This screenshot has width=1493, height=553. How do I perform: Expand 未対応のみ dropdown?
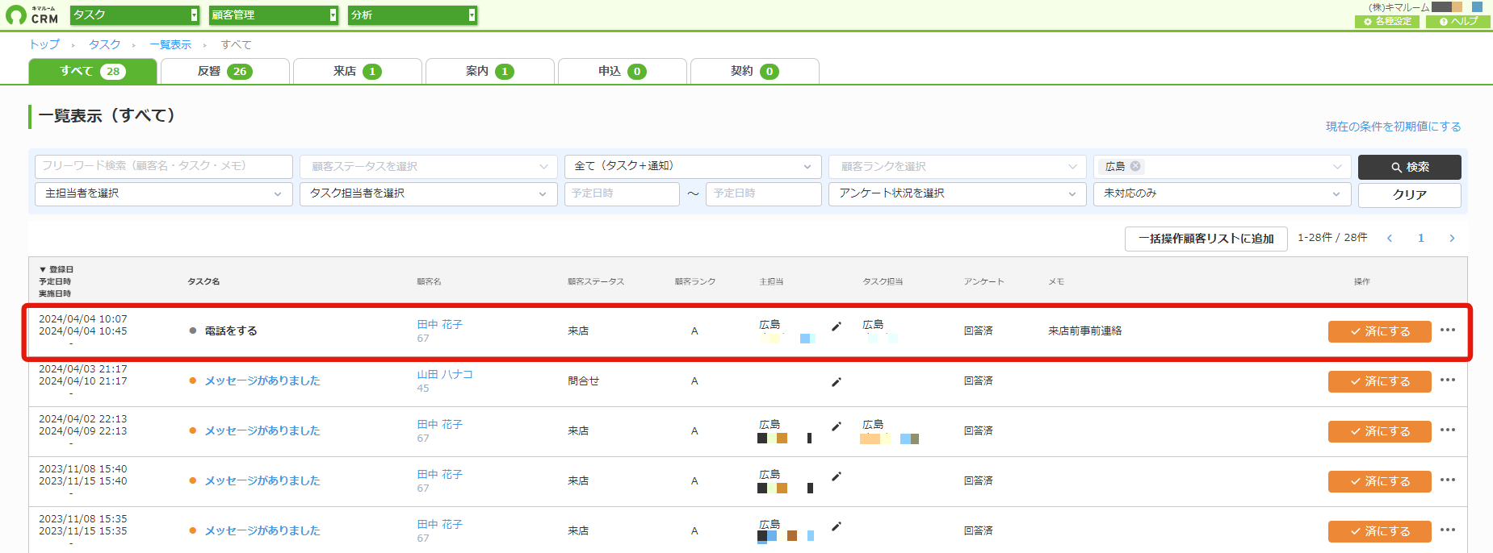click(x=1222, y=194)
